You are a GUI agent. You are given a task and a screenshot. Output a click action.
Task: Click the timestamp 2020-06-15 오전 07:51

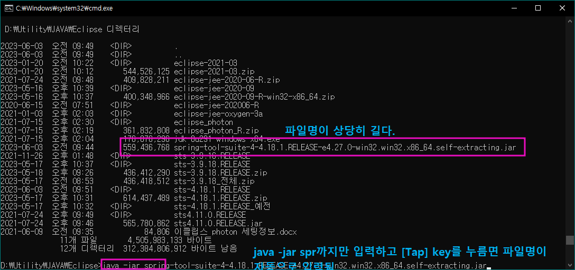[x=47, y=105]
